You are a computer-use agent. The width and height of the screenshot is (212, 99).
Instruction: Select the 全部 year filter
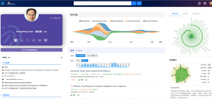click(78, 61)
